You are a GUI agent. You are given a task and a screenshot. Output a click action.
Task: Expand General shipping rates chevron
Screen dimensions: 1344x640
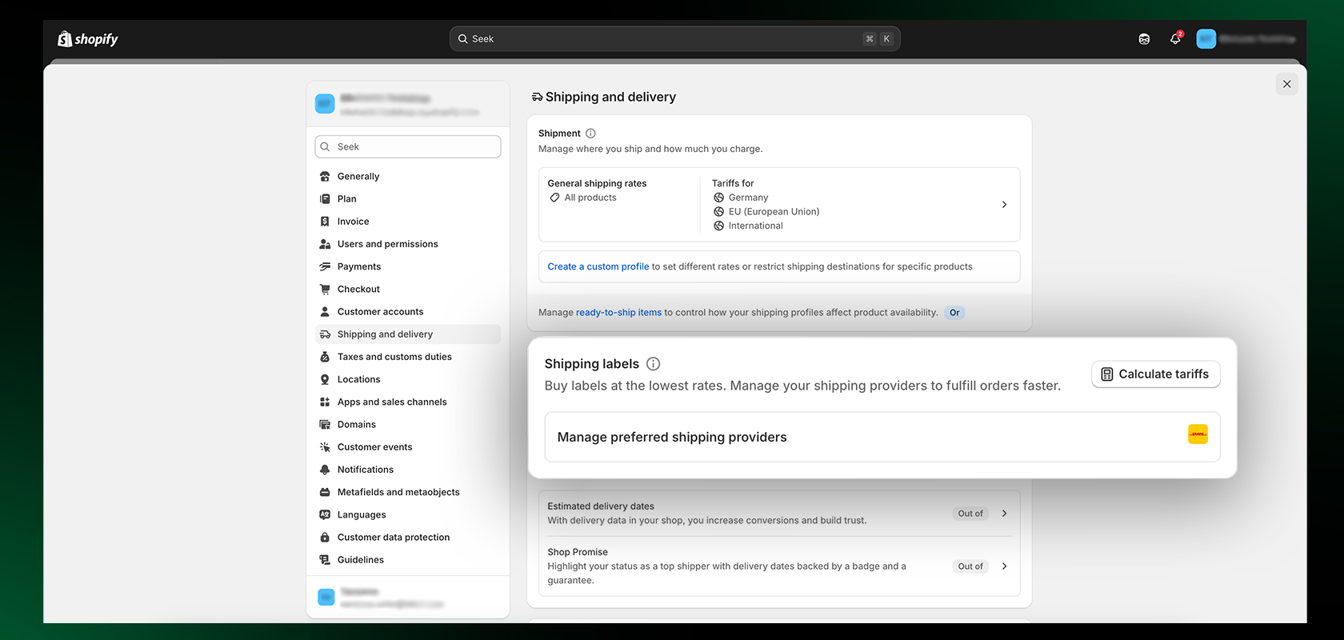point(1004,205)
